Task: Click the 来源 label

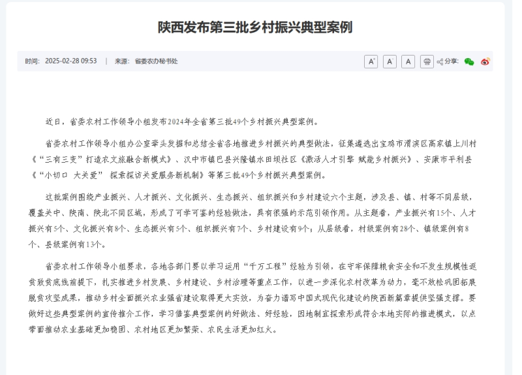Action: click(122, 61)
